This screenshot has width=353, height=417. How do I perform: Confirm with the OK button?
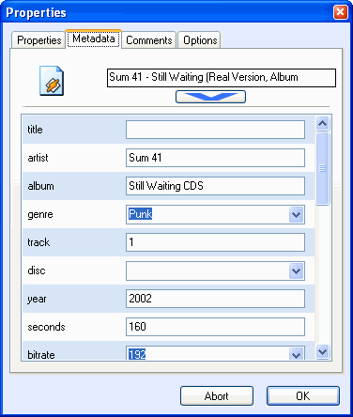tap(303, 396)
